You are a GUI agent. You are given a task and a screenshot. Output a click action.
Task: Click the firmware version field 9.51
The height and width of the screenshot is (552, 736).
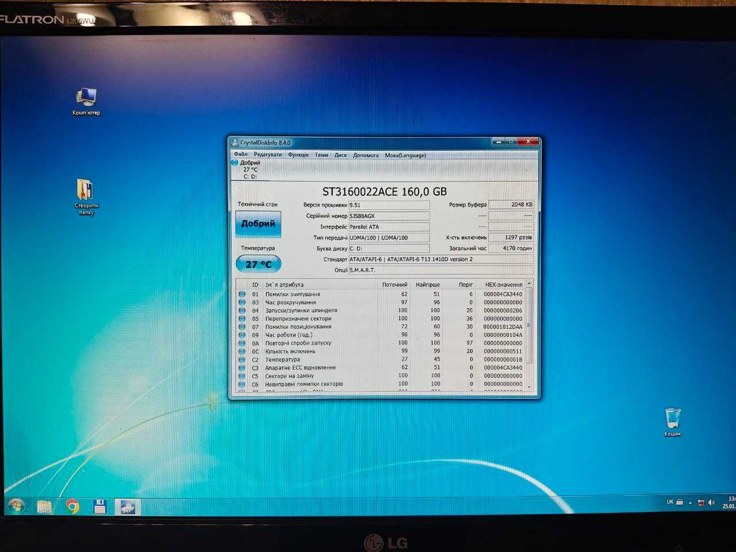[389, 205]
